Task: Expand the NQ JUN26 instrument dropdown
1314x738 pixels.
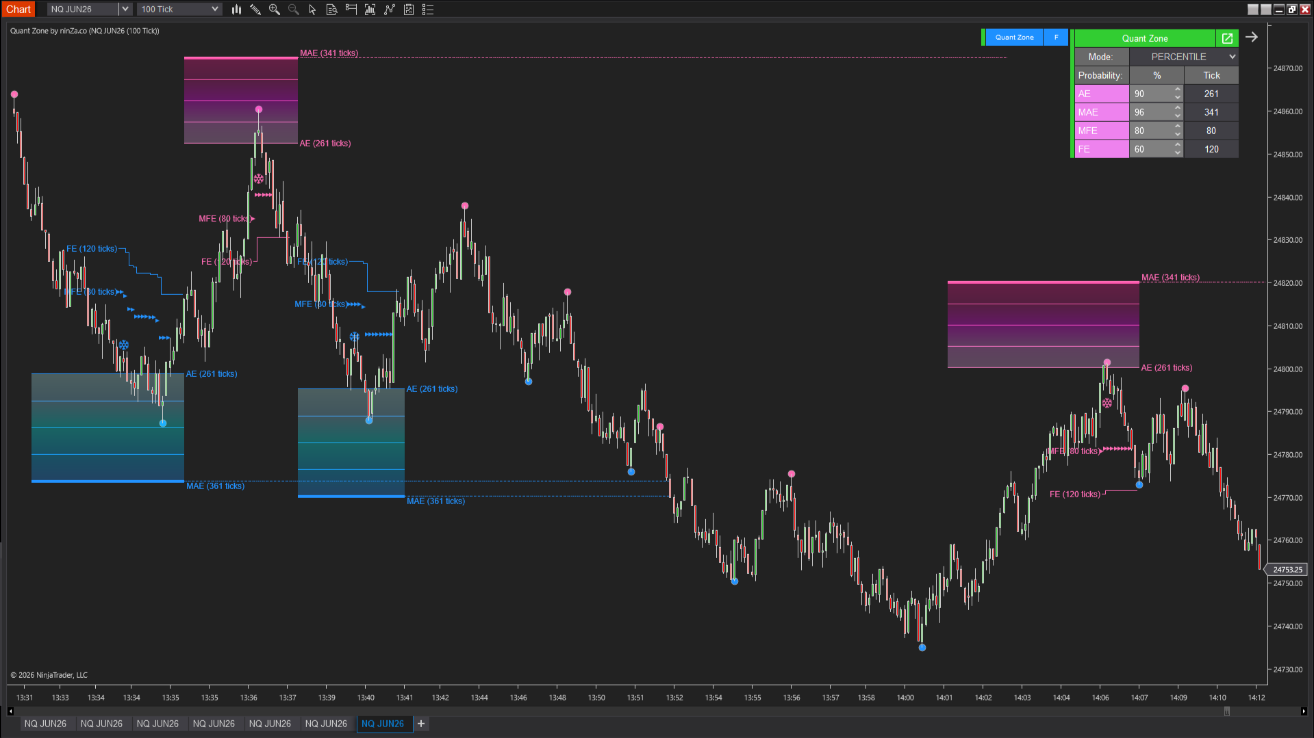Action: pos(125,9)
